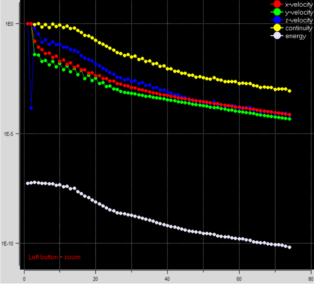Image resolution: width=314 pixels, height=284 pixels.
Task: Click the 1E0 y-axis tick label
Action: click(x=9, y=24)
